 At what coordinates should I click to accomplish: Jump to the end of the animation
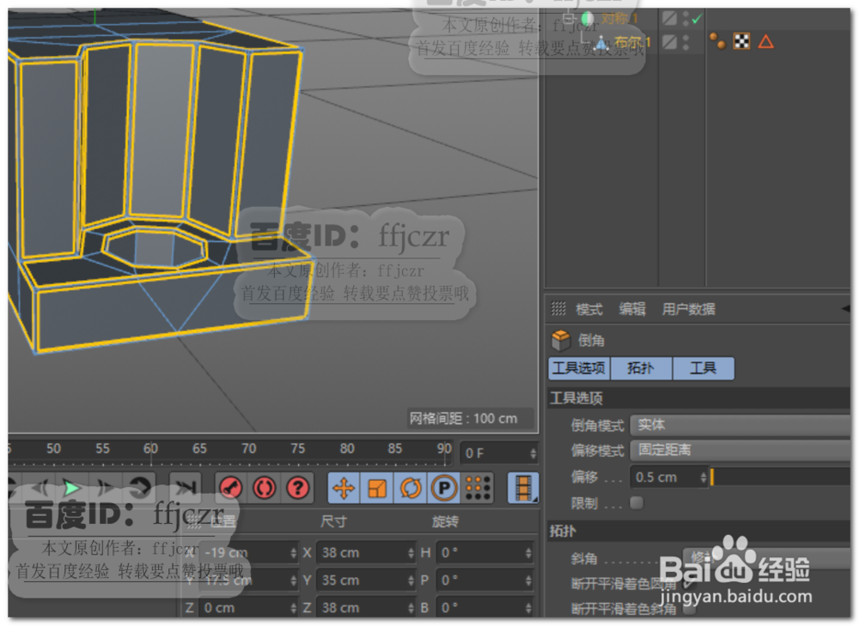pyautogui.click(x=186, y=488)
